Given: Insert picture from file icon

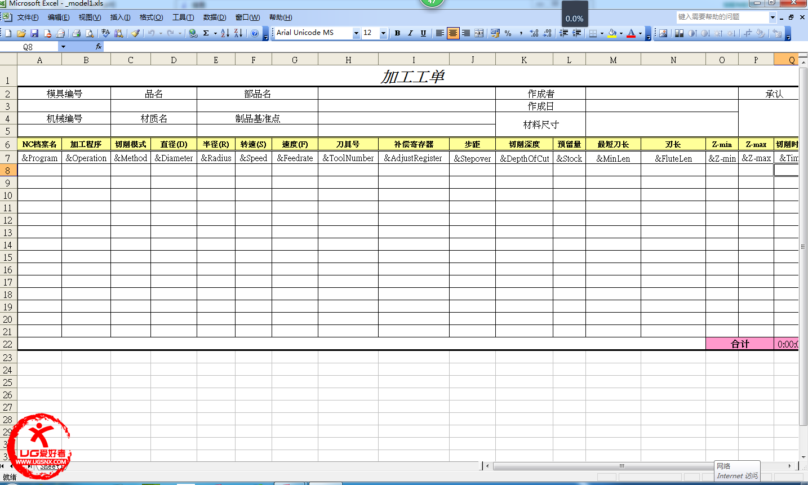Looking at the screenshot, I should [x=663, y=33].
